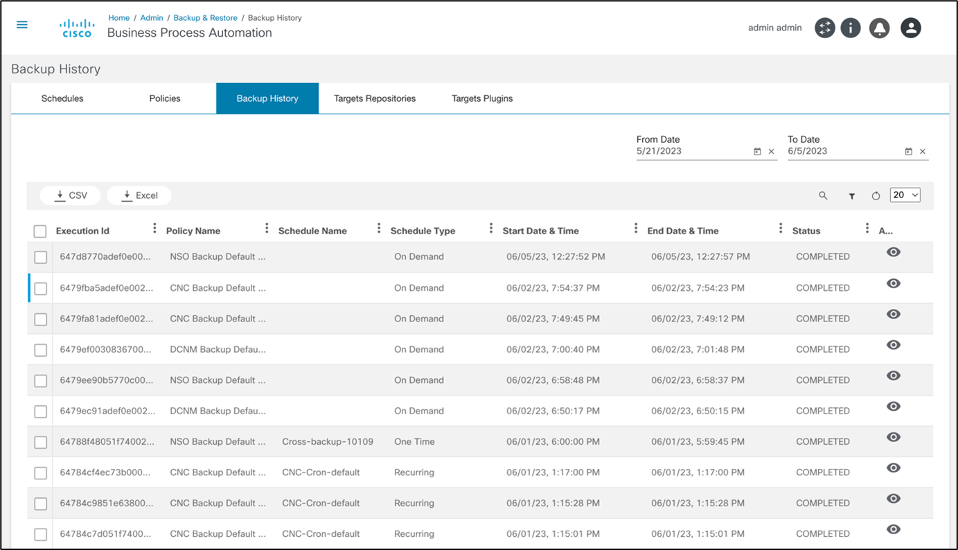The height and width of the screenshot is (550, 958).
Task: Click the notifications bell icon
Action: (879, 28)
